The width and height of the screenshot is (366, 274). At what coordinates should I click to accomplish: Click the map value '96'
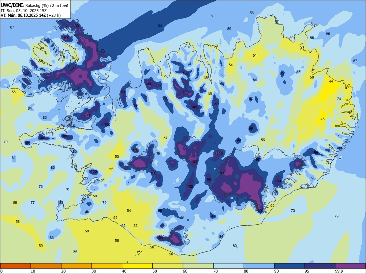pyautogui.click(x=213, y=216)
